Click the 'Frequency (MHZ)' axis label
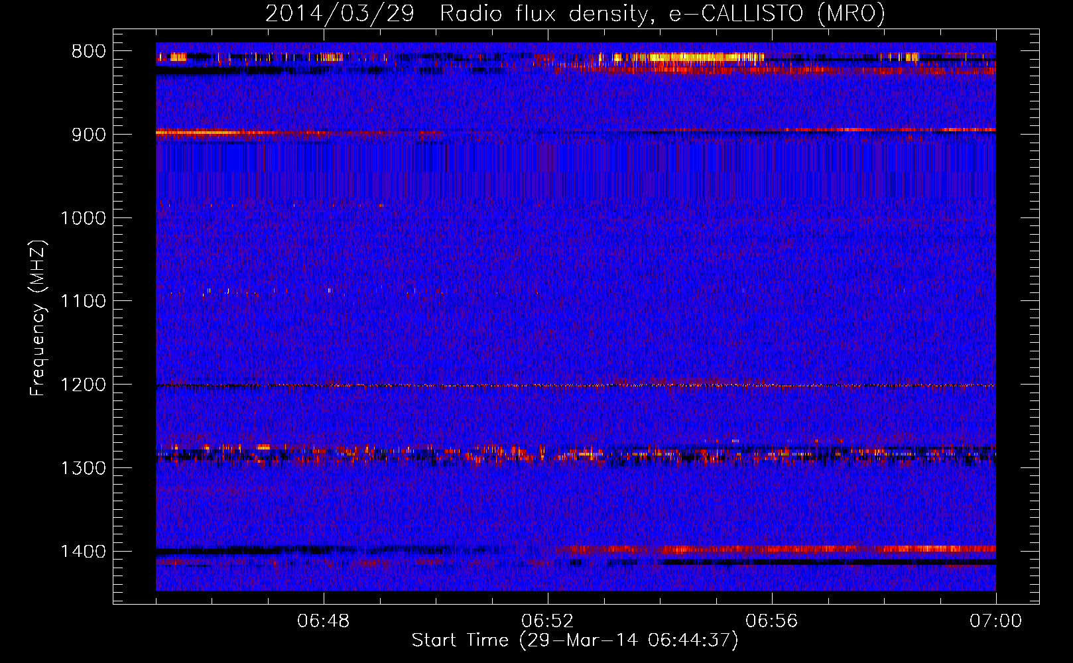The image size is (1073, 663). tap(38, 318)
